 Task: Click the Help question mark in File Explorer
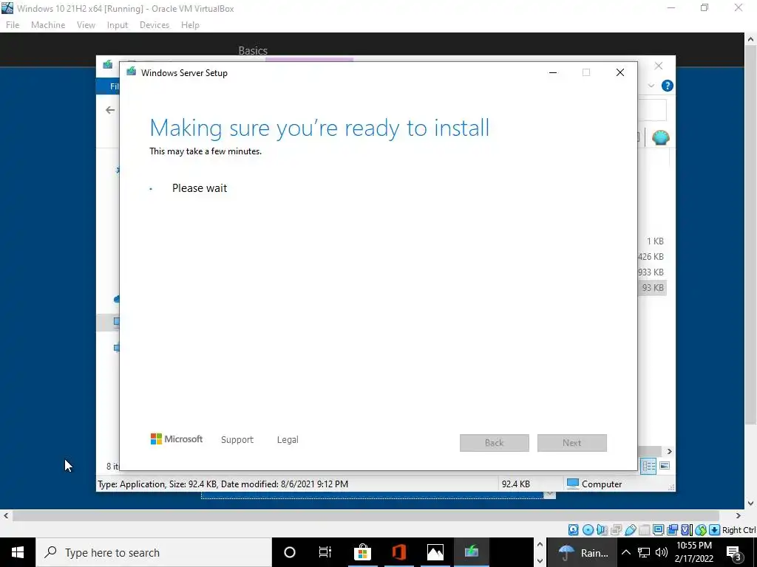(x=668, y=86)
